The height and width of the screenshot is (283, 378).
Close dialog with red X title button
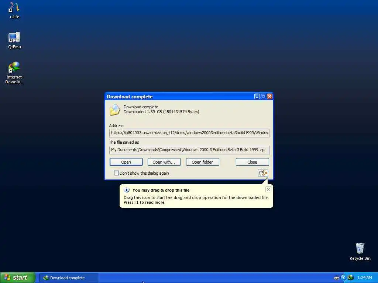[269, 96]
